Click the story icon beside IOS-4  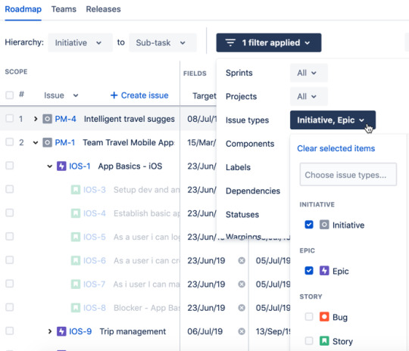pos(76,213)
